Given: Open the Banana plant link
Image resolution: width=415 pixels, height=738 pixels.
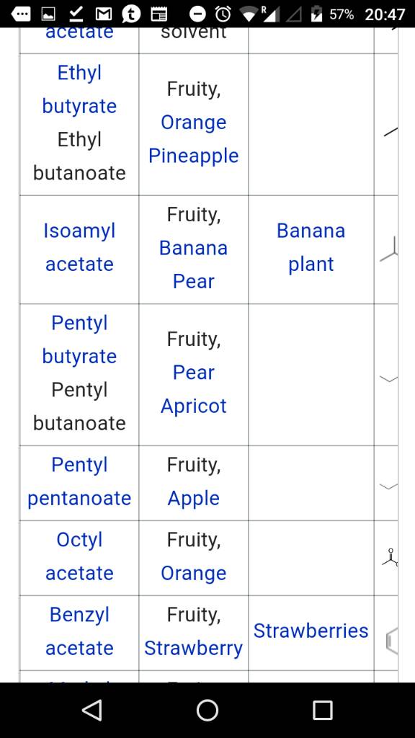Looking at the screenshot, I should tap(311, 247).
